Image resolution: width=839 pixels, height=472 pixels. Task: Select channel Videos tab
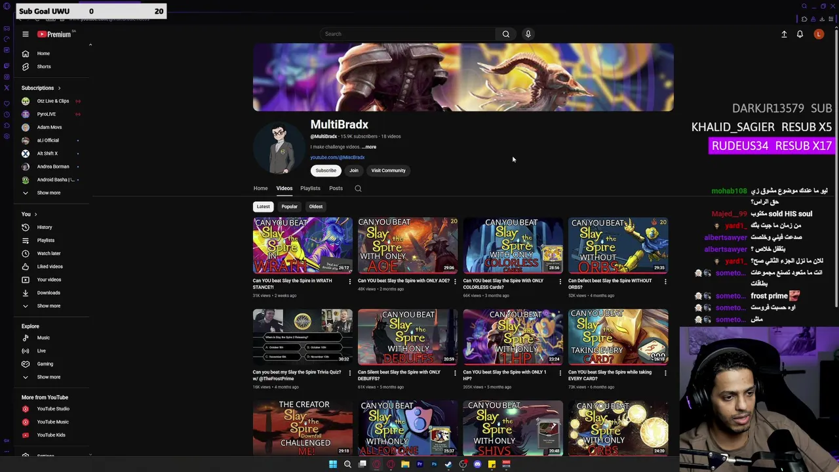pos(284,188)
